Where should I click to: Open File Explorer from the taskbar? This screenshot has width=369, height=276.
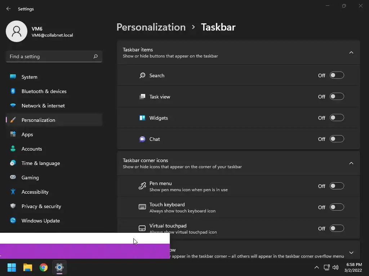click(x=28, y=267)
